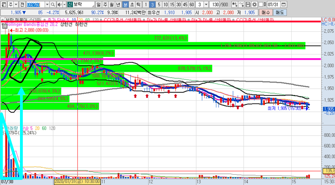Click the Bollinger Bands indicator legend label
The image size is (335, 185).
[x=31, y=24]
